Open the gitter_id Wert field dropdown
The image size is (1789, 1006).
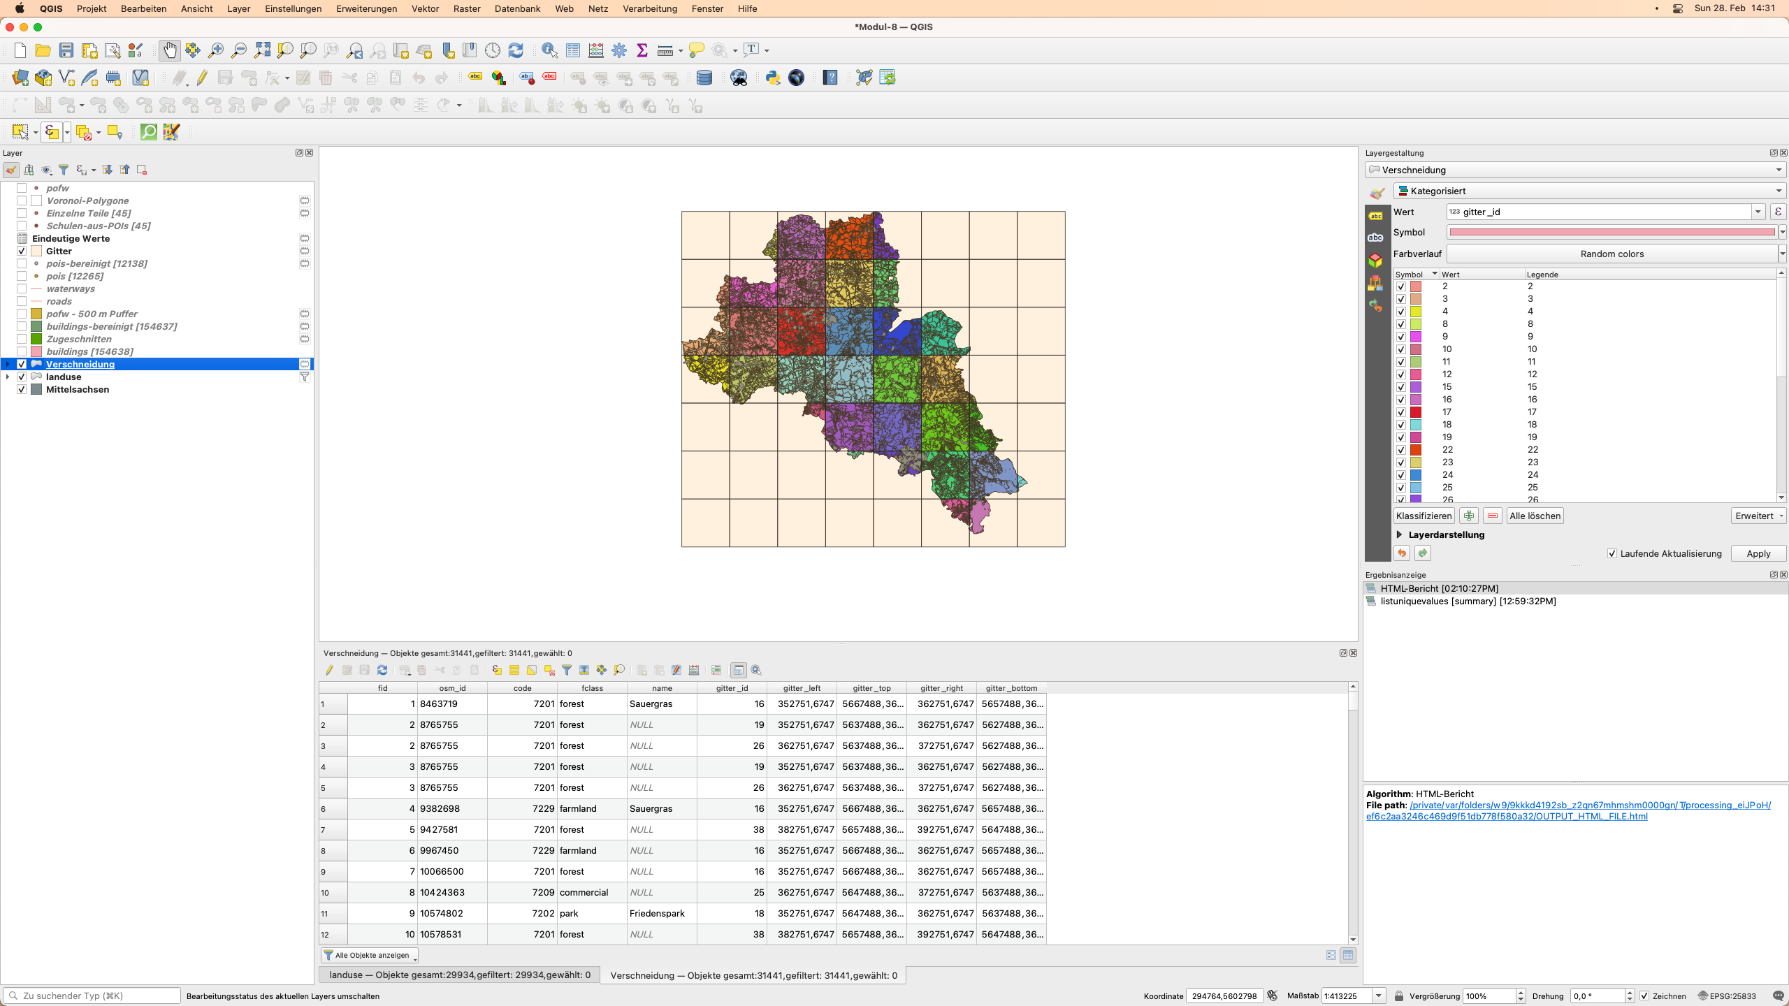tap(1758, 212)
